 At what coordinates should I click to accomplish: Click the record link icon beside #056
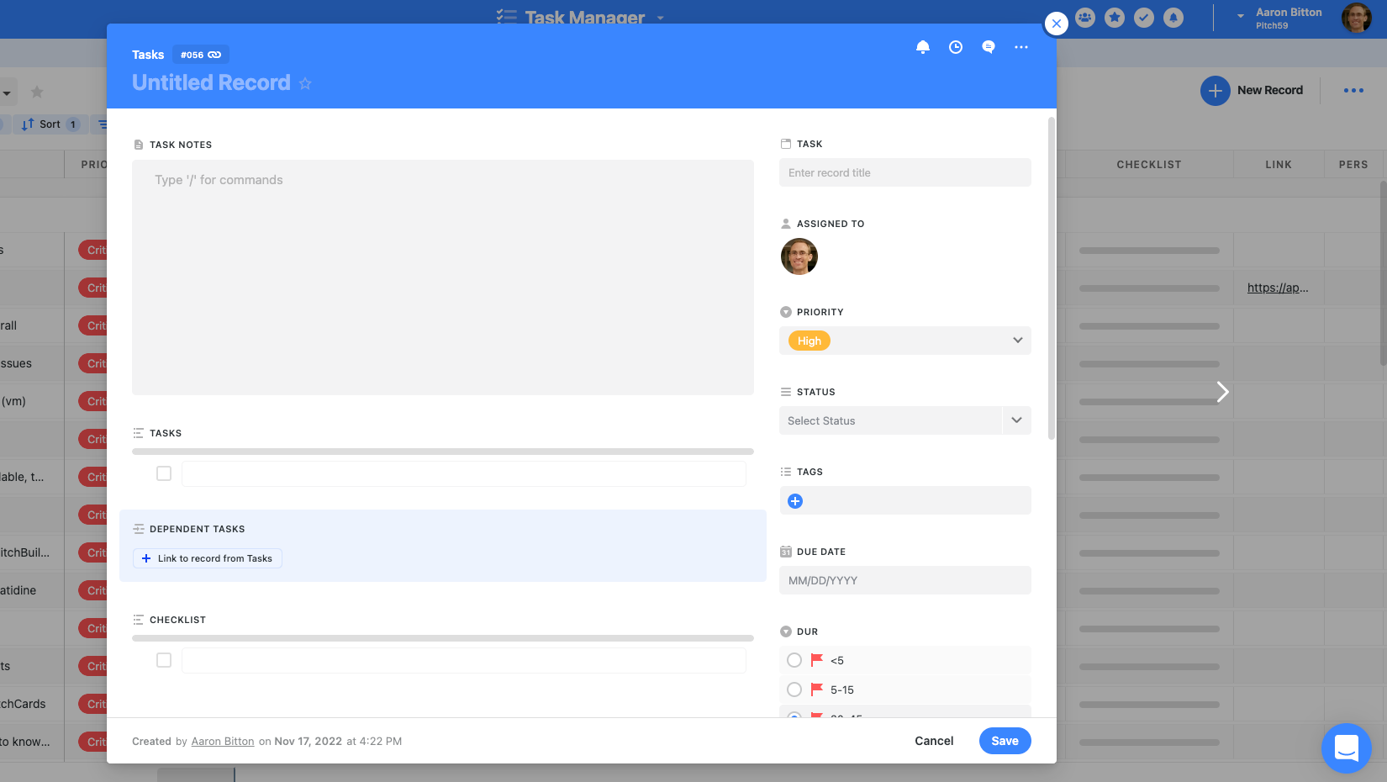(214, 55)
